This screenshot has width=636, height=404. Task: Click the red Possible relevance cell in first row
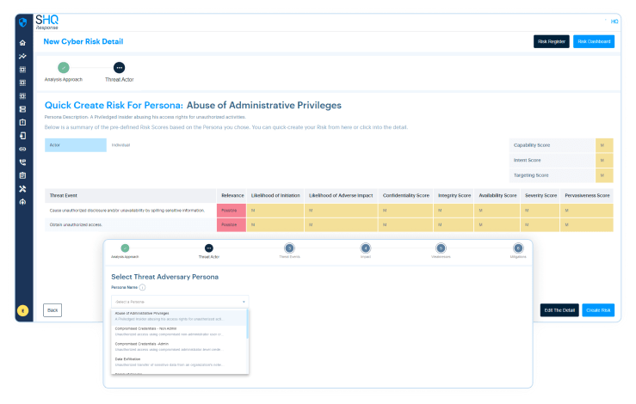[x=231, y=210]
